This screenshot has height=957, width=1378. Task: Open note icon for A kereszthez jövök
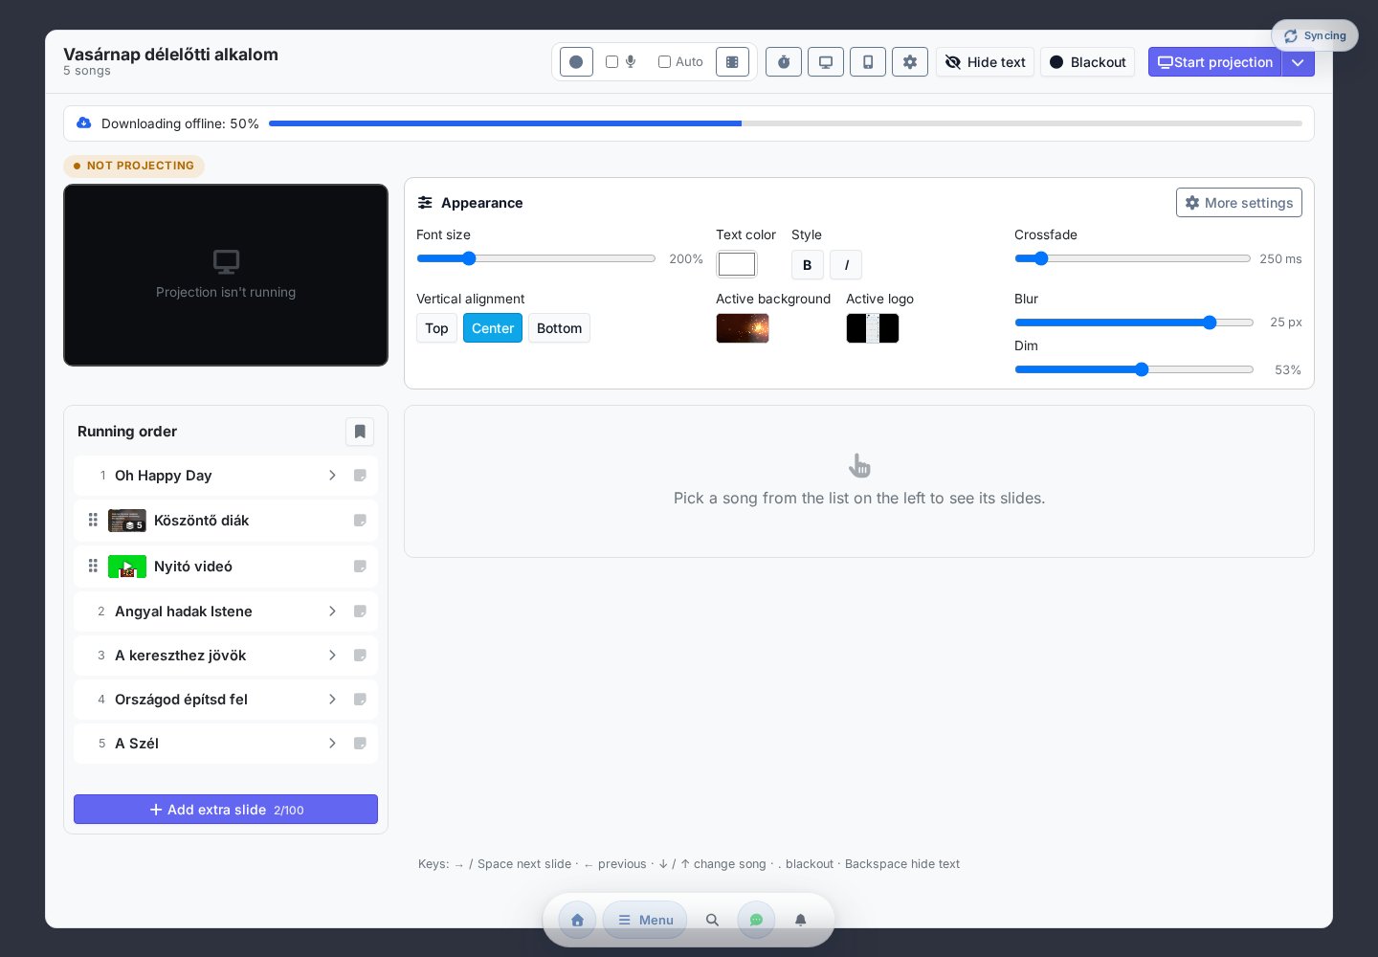360,656
